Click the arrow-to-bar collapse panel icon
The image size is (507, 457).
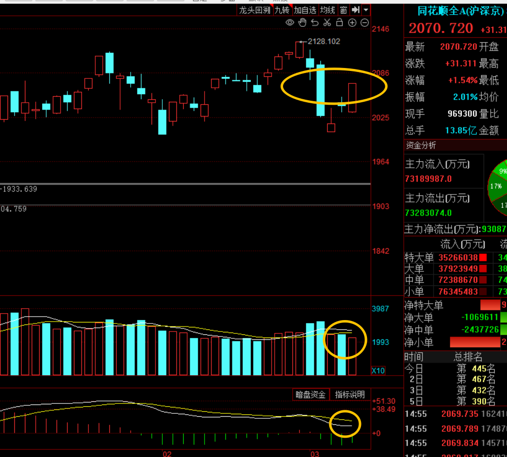356,10
